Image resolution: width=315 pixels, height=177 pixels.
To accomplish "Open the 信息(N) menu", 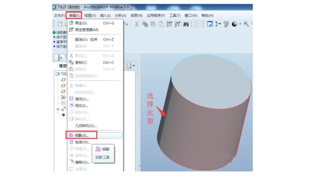I will (x=136, y=16).
